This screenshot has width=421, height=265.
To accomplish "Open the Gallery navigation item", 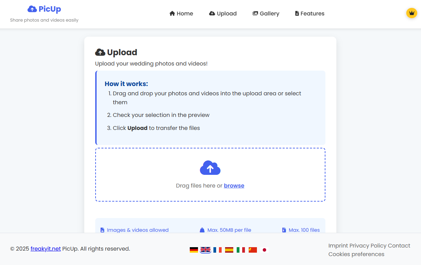I will point(266,13).
